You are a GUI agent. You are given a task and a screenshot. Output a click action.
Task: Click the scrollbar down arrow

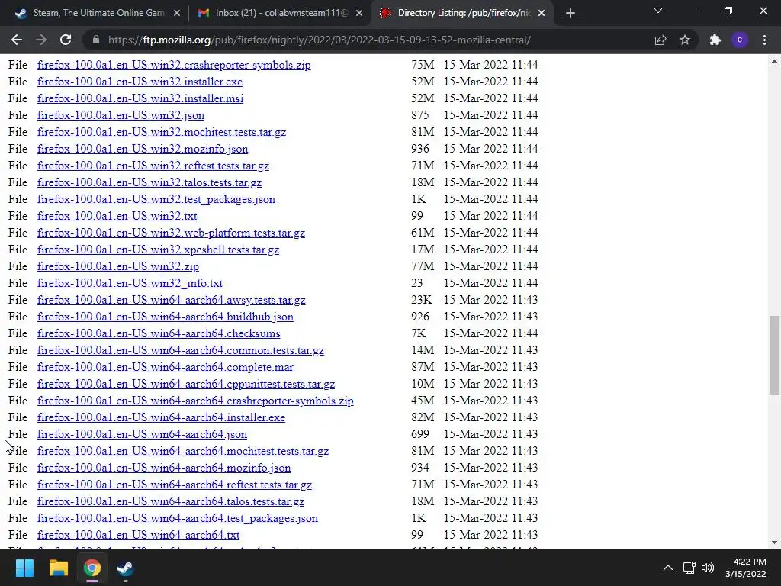774,543
